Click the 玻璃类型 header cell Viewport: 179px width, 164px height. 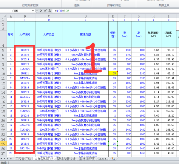pyautogui.click(x=86, y=34)
